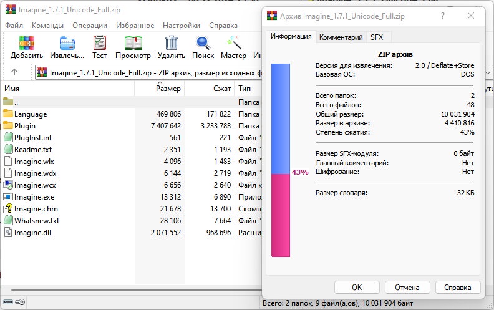
Task: Open the Избранное menu
Action: (136, 26)
